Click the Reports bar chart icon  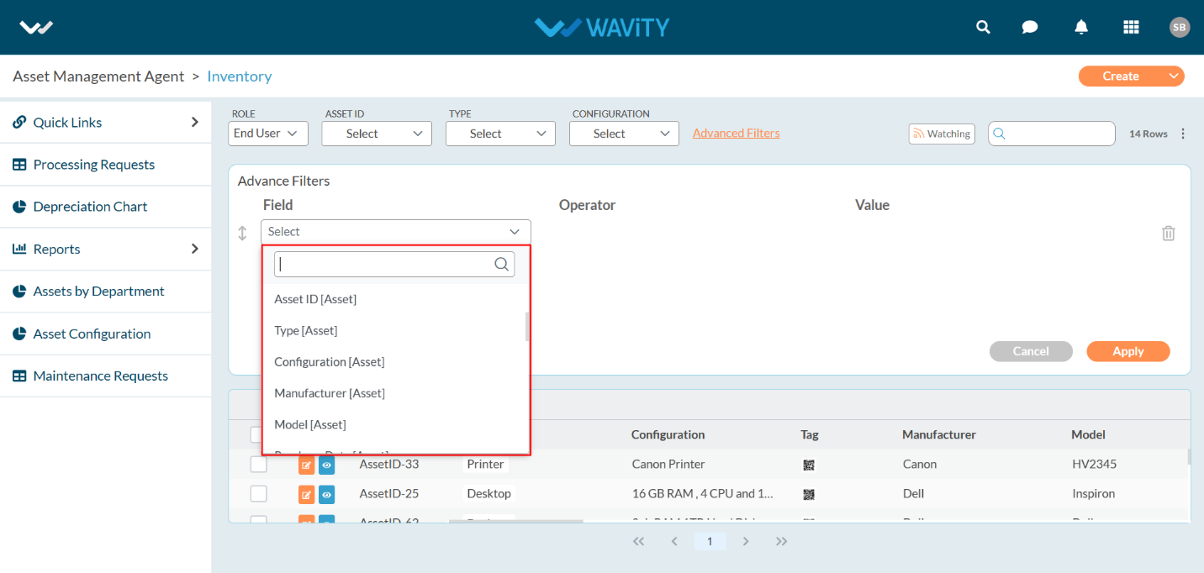[19, 249]
